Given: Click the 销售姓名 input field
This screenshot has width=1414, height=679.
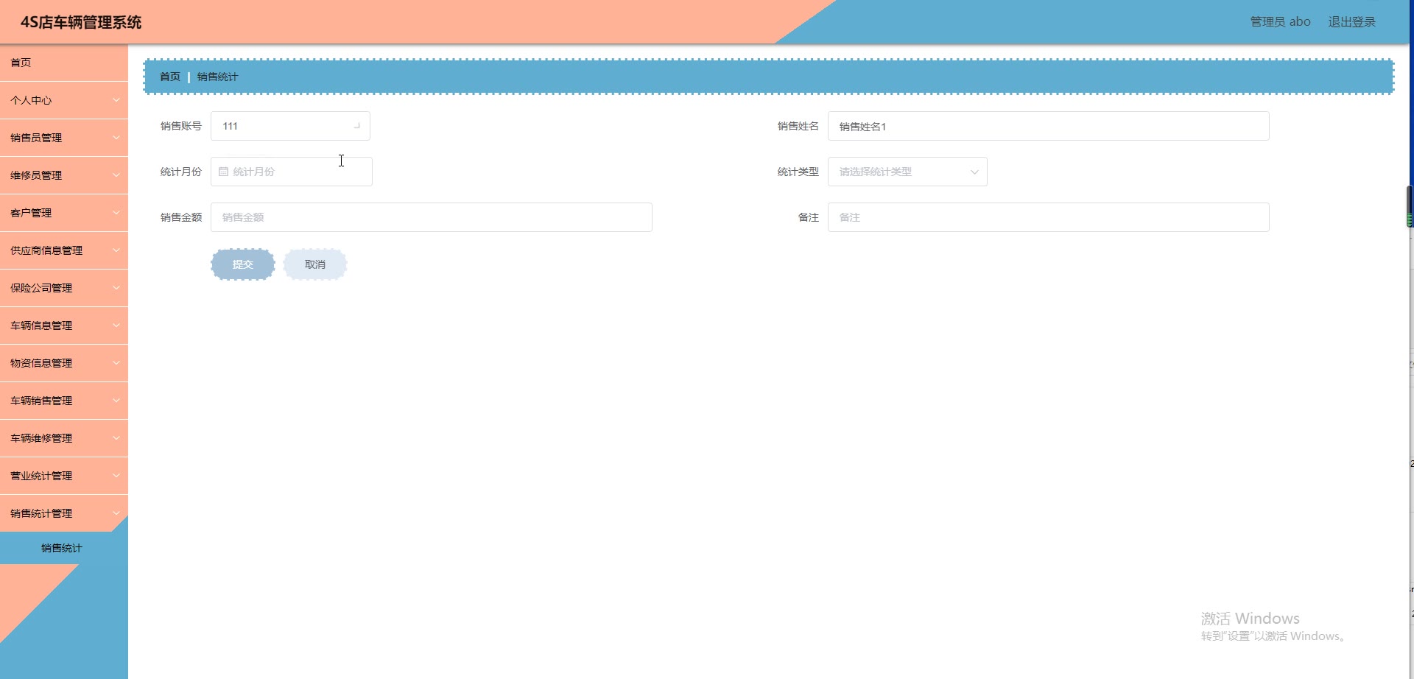Looking at the screenshot, I should (x=1048, y=126).
